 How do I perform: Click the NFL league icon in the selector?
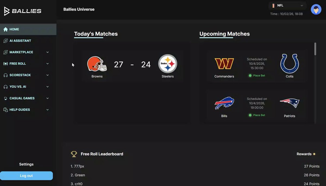point(273,6)
